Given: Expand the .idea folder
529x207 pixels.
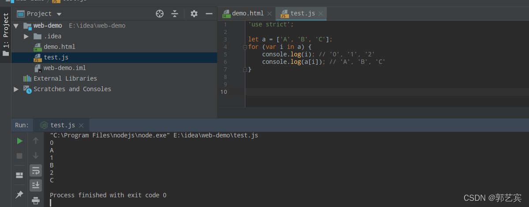Looking at the screenshot, I should tap(26, 37).
